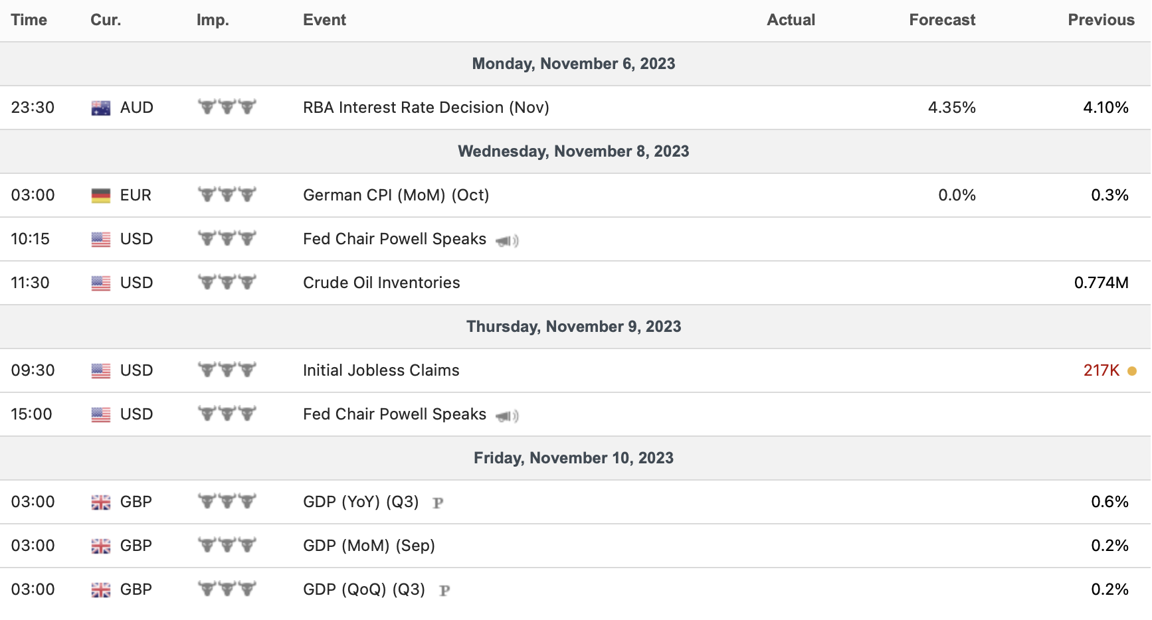Click the yellow dot beside 217K
1152x620 pixels.
click(x=1132, y=371)
